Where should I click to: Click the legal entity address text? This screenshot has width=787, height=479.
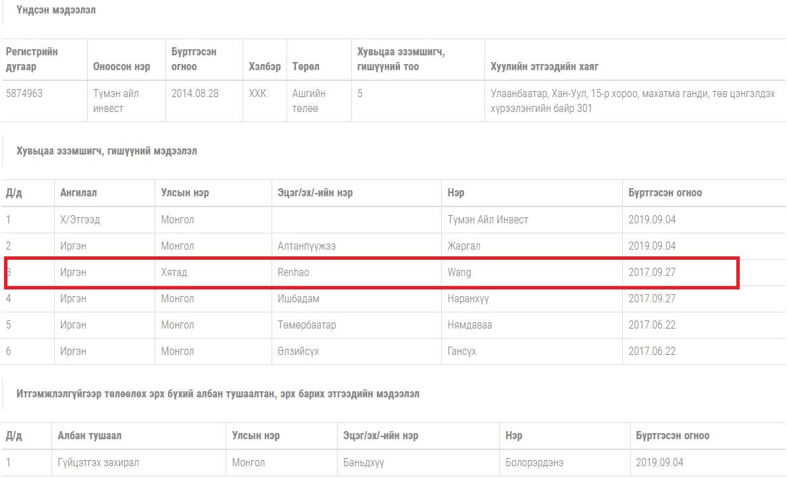[x=632, y=101]
